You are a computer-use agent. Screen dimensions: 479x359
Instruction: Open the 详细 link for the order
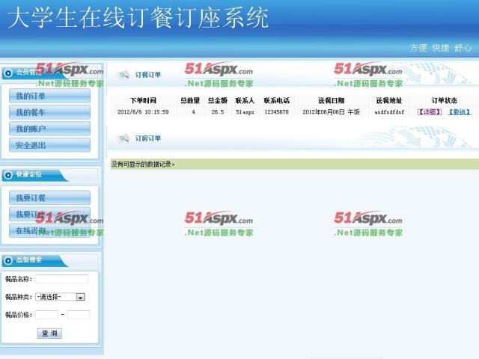[430, 112]
